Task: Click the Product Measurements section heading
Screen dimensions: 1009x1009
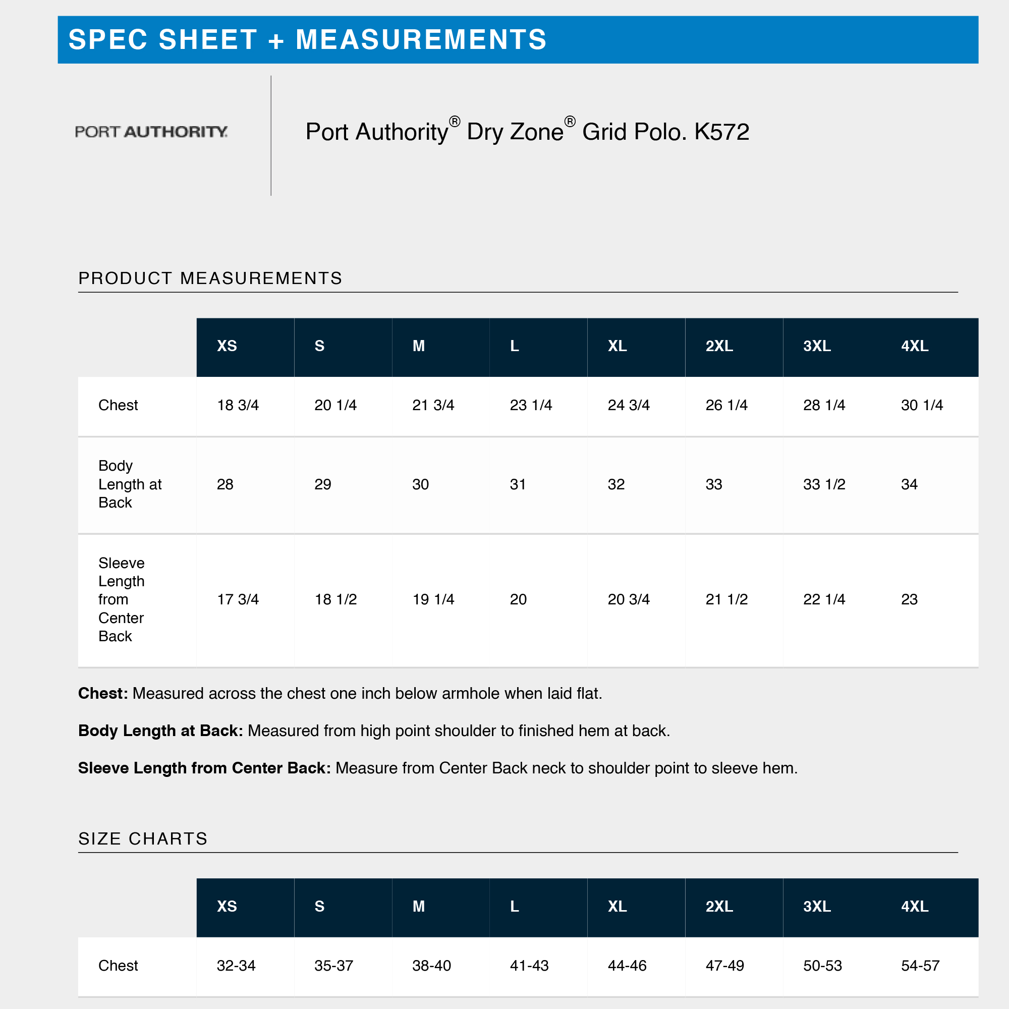Action: [210, 278]
